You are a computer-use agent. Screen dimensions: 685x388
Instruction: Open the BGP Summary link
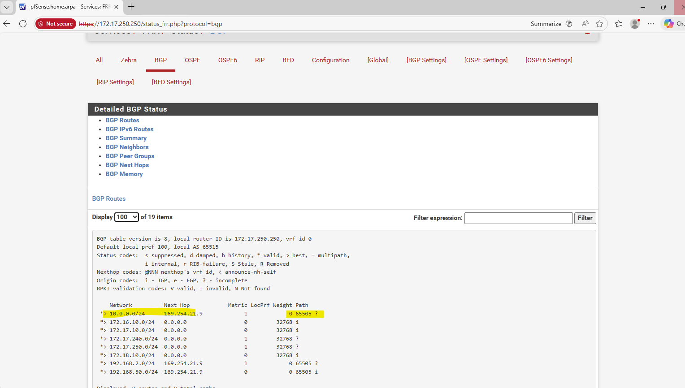coord(126,138)
